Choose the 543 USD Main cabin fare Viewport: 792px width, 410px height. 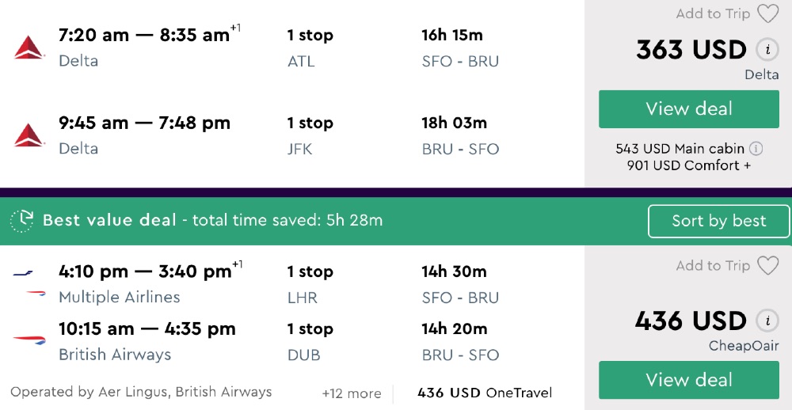(680, 148)
